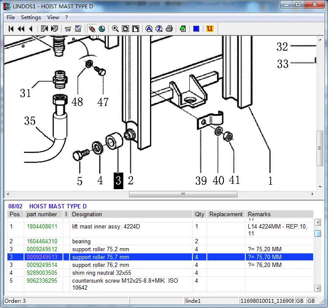Click the fast rewind double-arrow icon
This screenshot has width=328, height=308.
(x=21, y=29)
